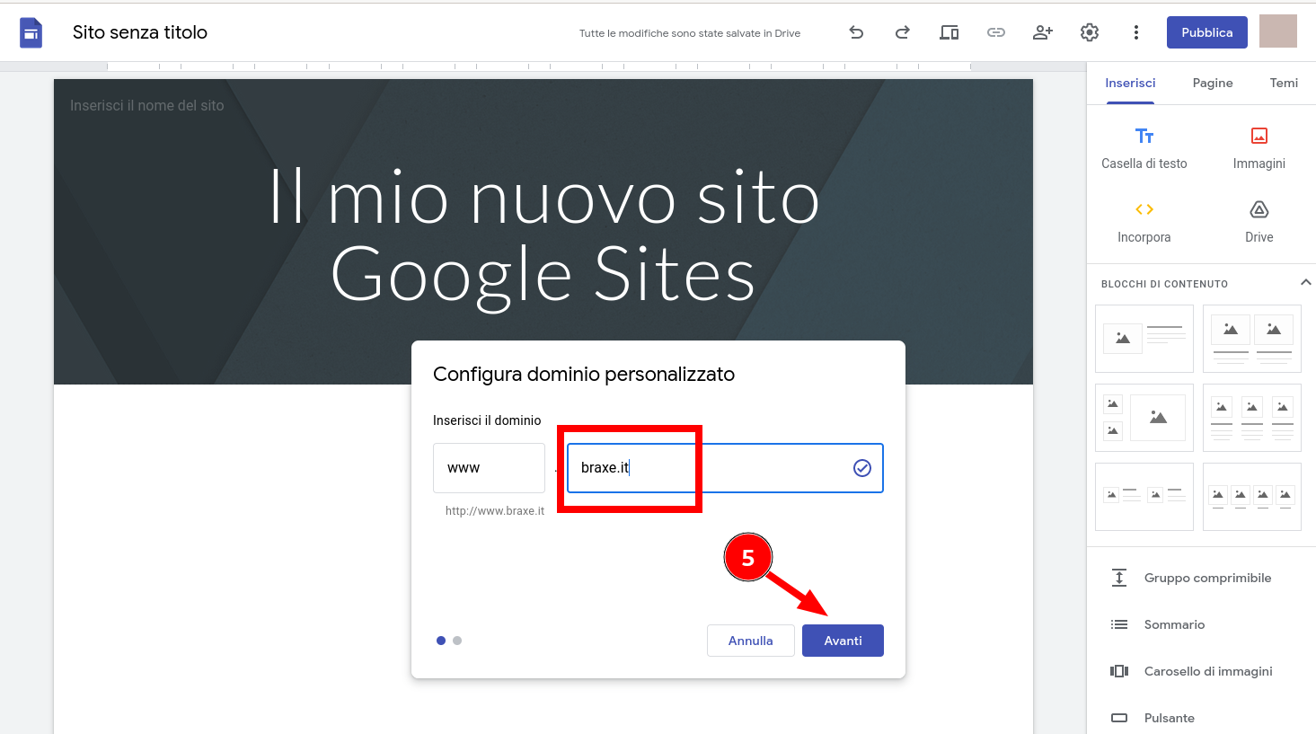
Task: Click Avanti to continue
Action: click(843, 641)
